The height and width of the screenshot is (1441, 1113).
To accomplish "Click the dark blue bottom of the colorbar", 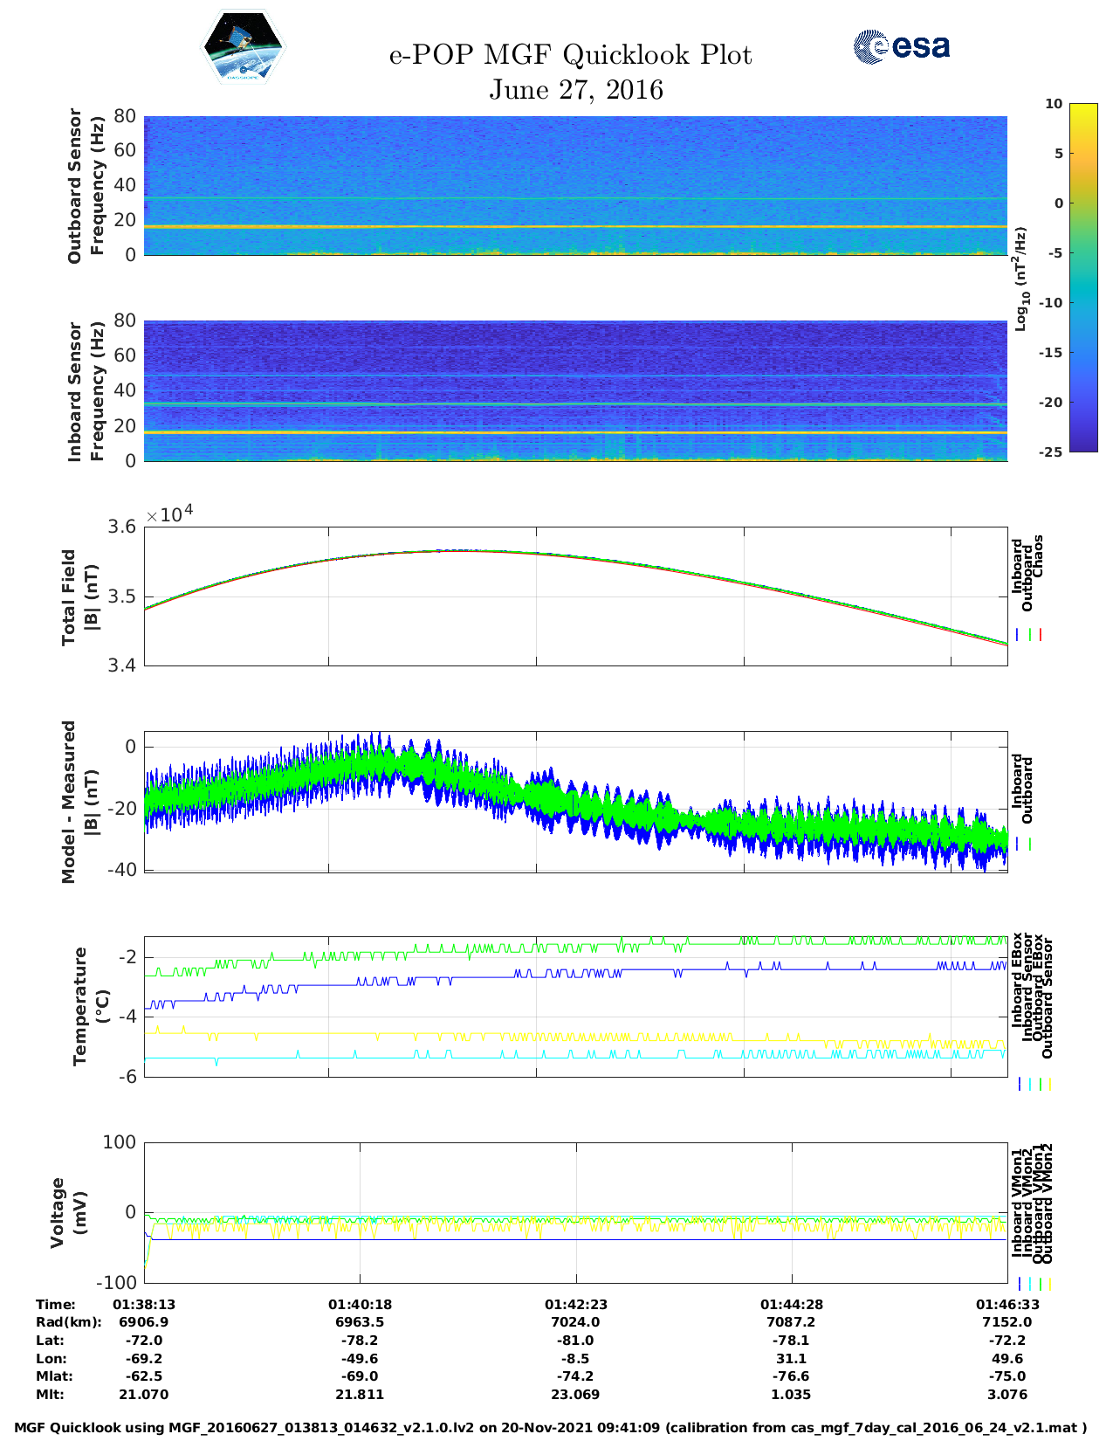I will 1058,446.
